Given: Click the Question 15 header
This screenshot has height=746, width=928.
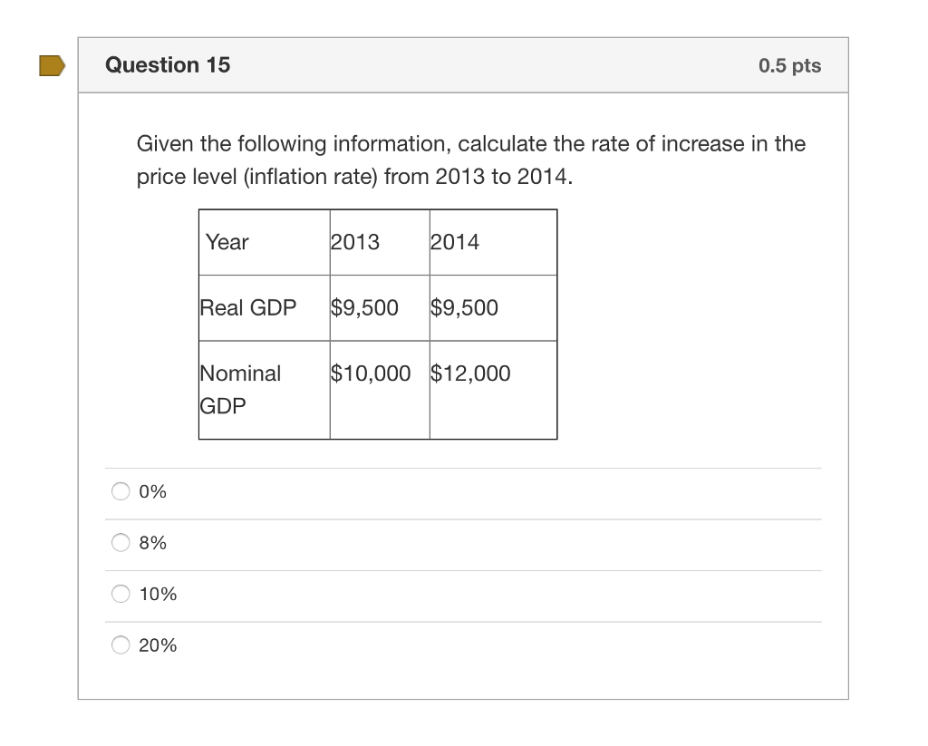Looking at the screenshot, I should pos(168,64).
